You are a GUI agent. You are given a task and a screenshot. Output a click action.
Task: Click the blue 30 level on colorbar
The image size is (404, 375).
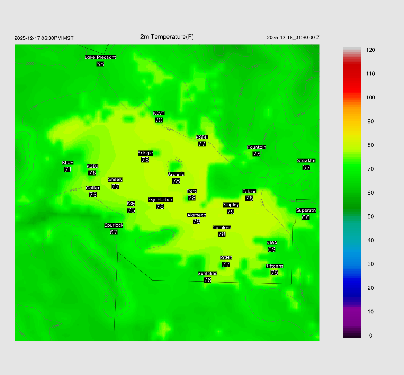coord(352,264)
